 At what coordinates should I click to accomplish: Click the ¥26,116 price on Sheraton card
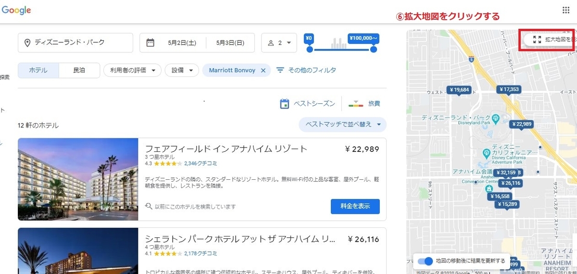click(x=363, y=239)
